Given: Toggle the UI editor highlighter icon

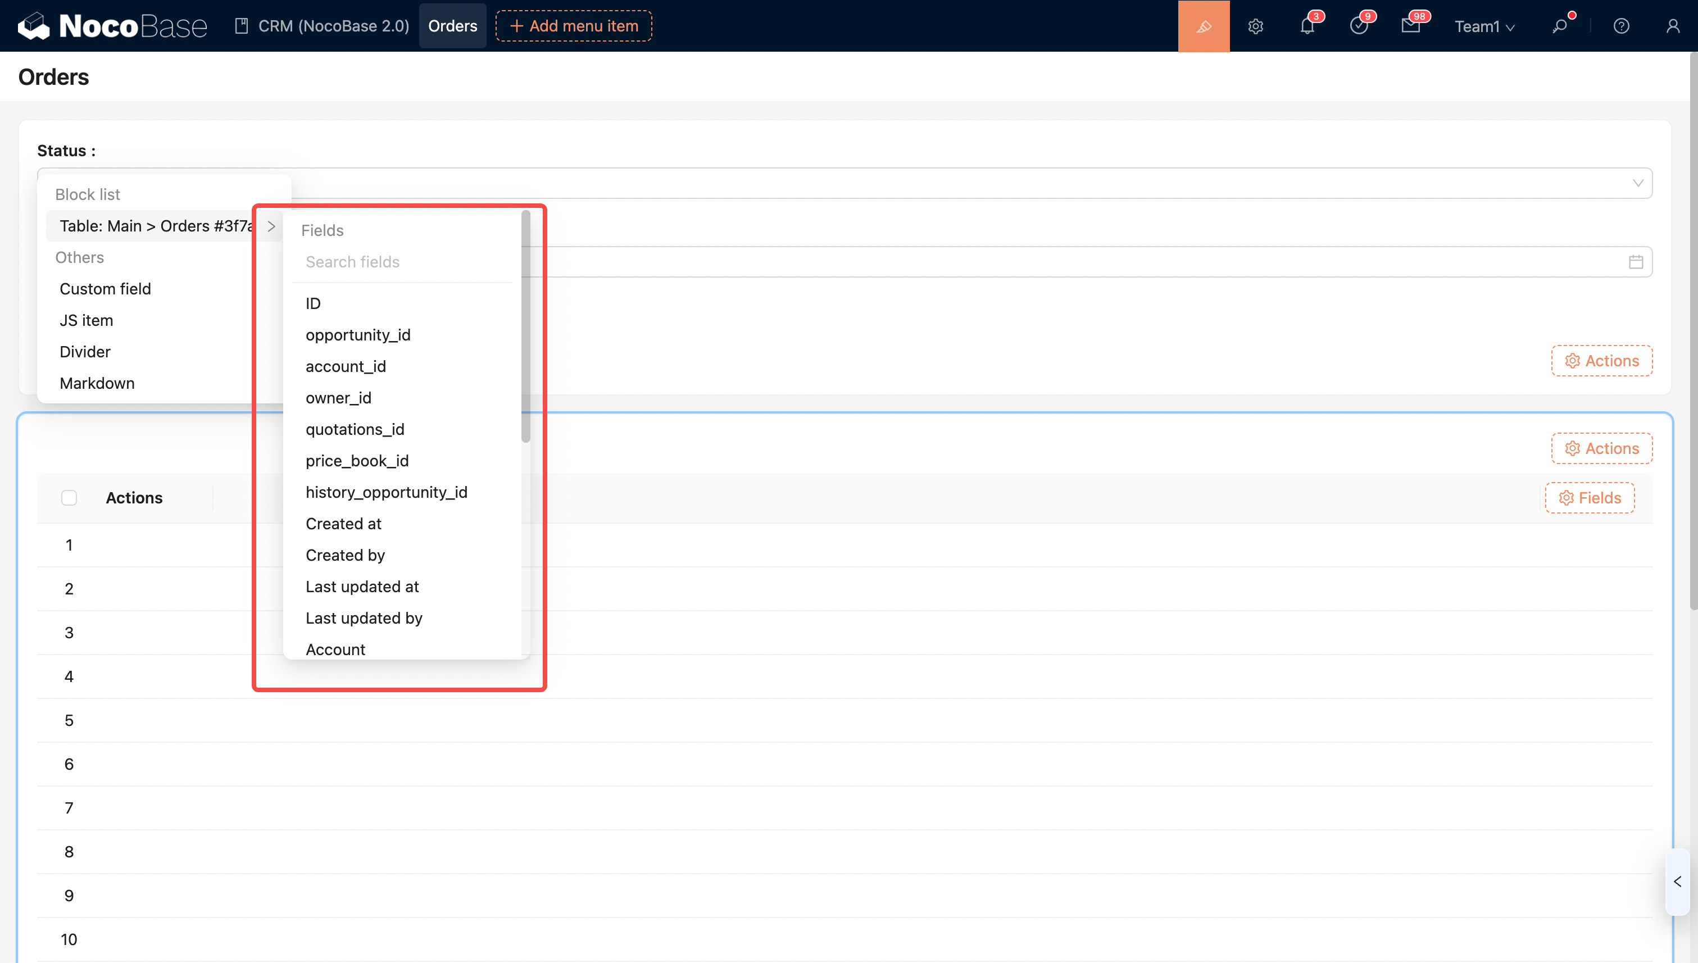Looking at the screenshot, I should coord(1203,26).
